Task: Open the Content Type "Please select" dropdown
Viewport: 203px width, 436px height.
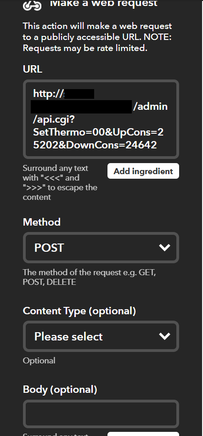Action: pos(101,336)
